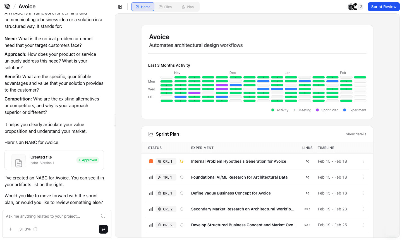Viewport: 402px width, 240px height.
Task: Click the Avoice logo icon
Action: pyautogui.click(x=7, y=6)
